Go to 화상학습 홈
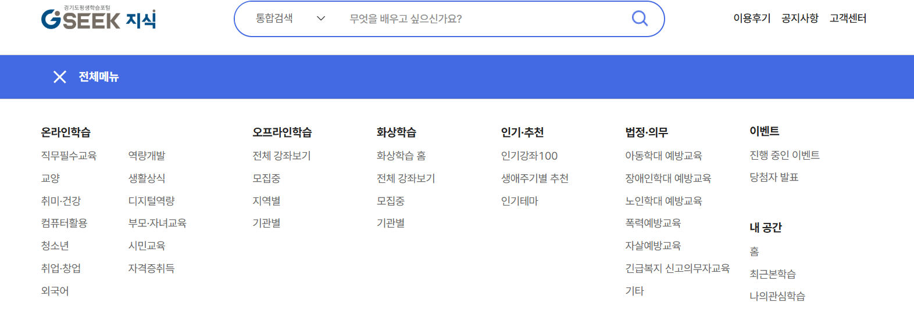 pyautogui.click(x=401, y=156)
